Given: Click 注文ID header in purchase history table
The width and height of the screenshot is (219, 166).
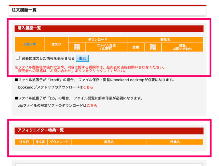Looking at the screenshot, I should tap(56, 44).
